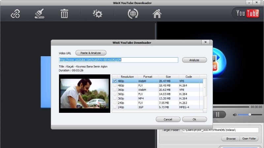Check the 480p FLV 18.45 MB checkbox
The height and width of the screenshot is (148, 264).
115,85
